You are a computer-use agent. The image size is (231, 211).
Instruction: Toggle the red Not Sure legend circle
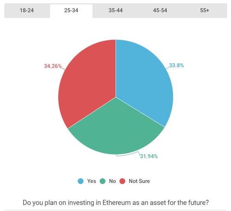pyautogui.click(x=122, y=181)
